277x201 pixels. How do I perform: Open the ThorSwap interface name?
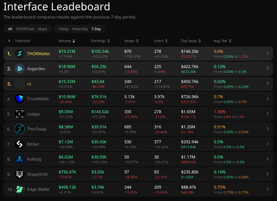(37, 129)
